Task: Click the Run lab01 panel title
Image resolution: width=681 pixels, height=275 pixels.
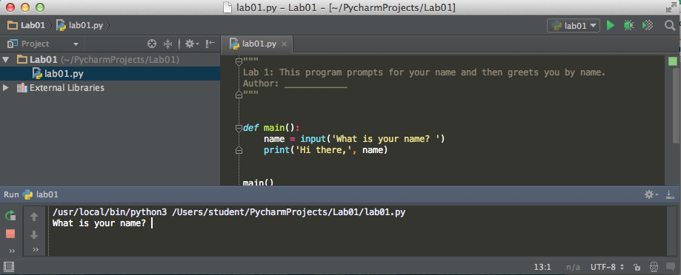Action: 31,194
